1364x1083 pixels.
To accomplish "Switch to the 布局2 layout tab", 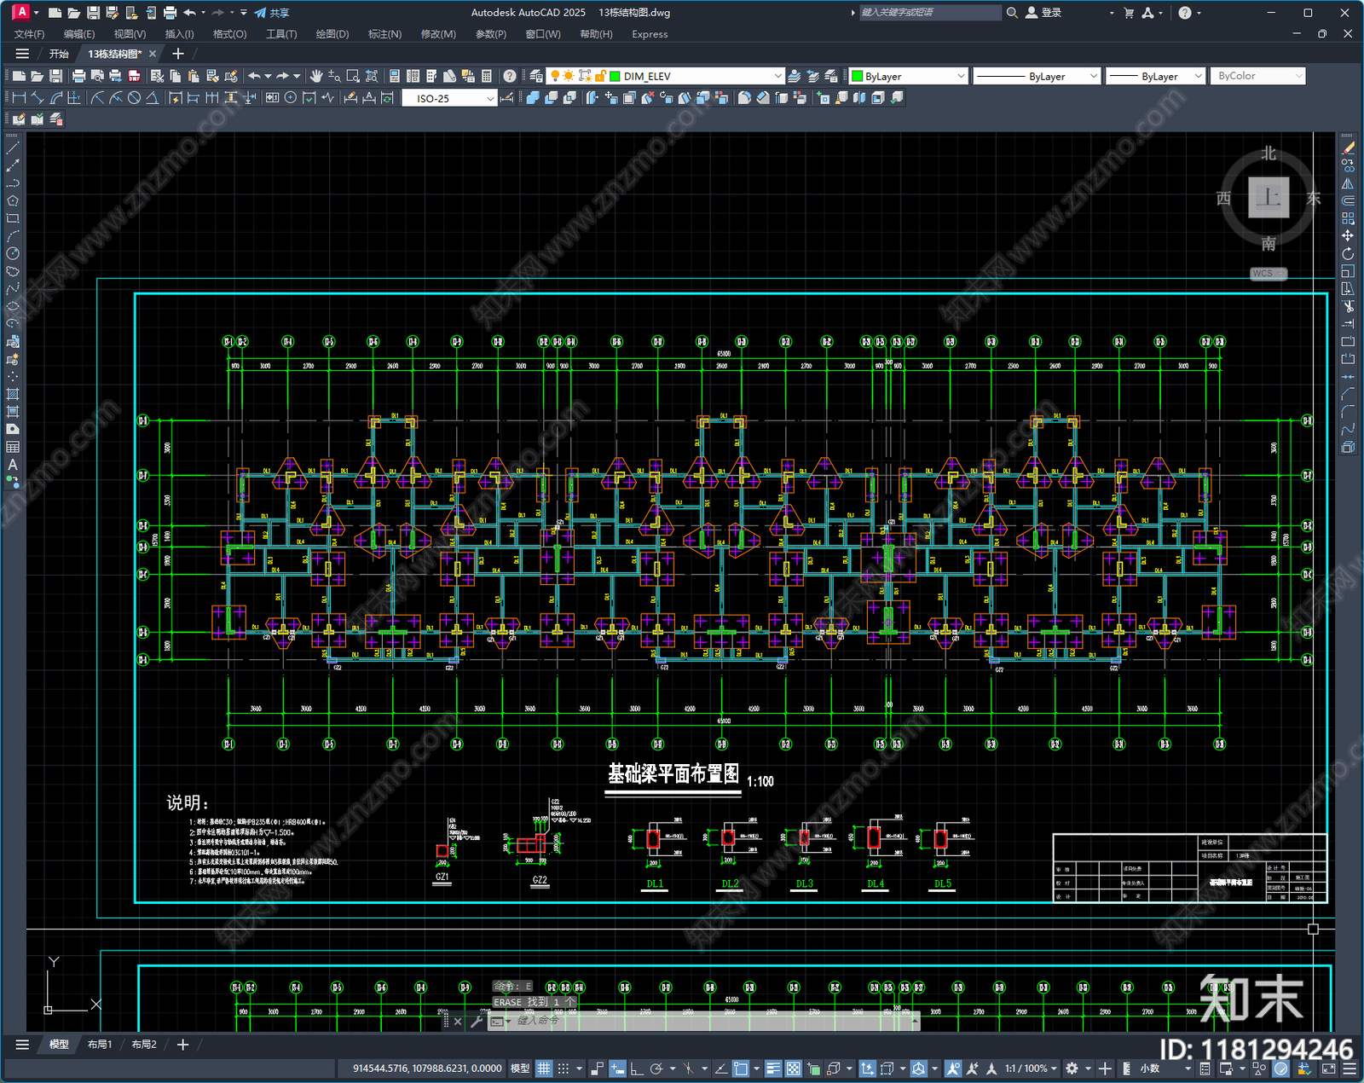I will (x=143, y=1045).
